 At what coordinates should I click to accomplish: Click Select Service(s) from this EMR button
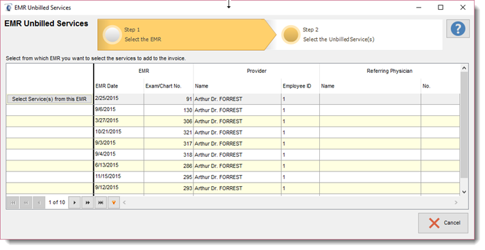click(x=49, y=99)
